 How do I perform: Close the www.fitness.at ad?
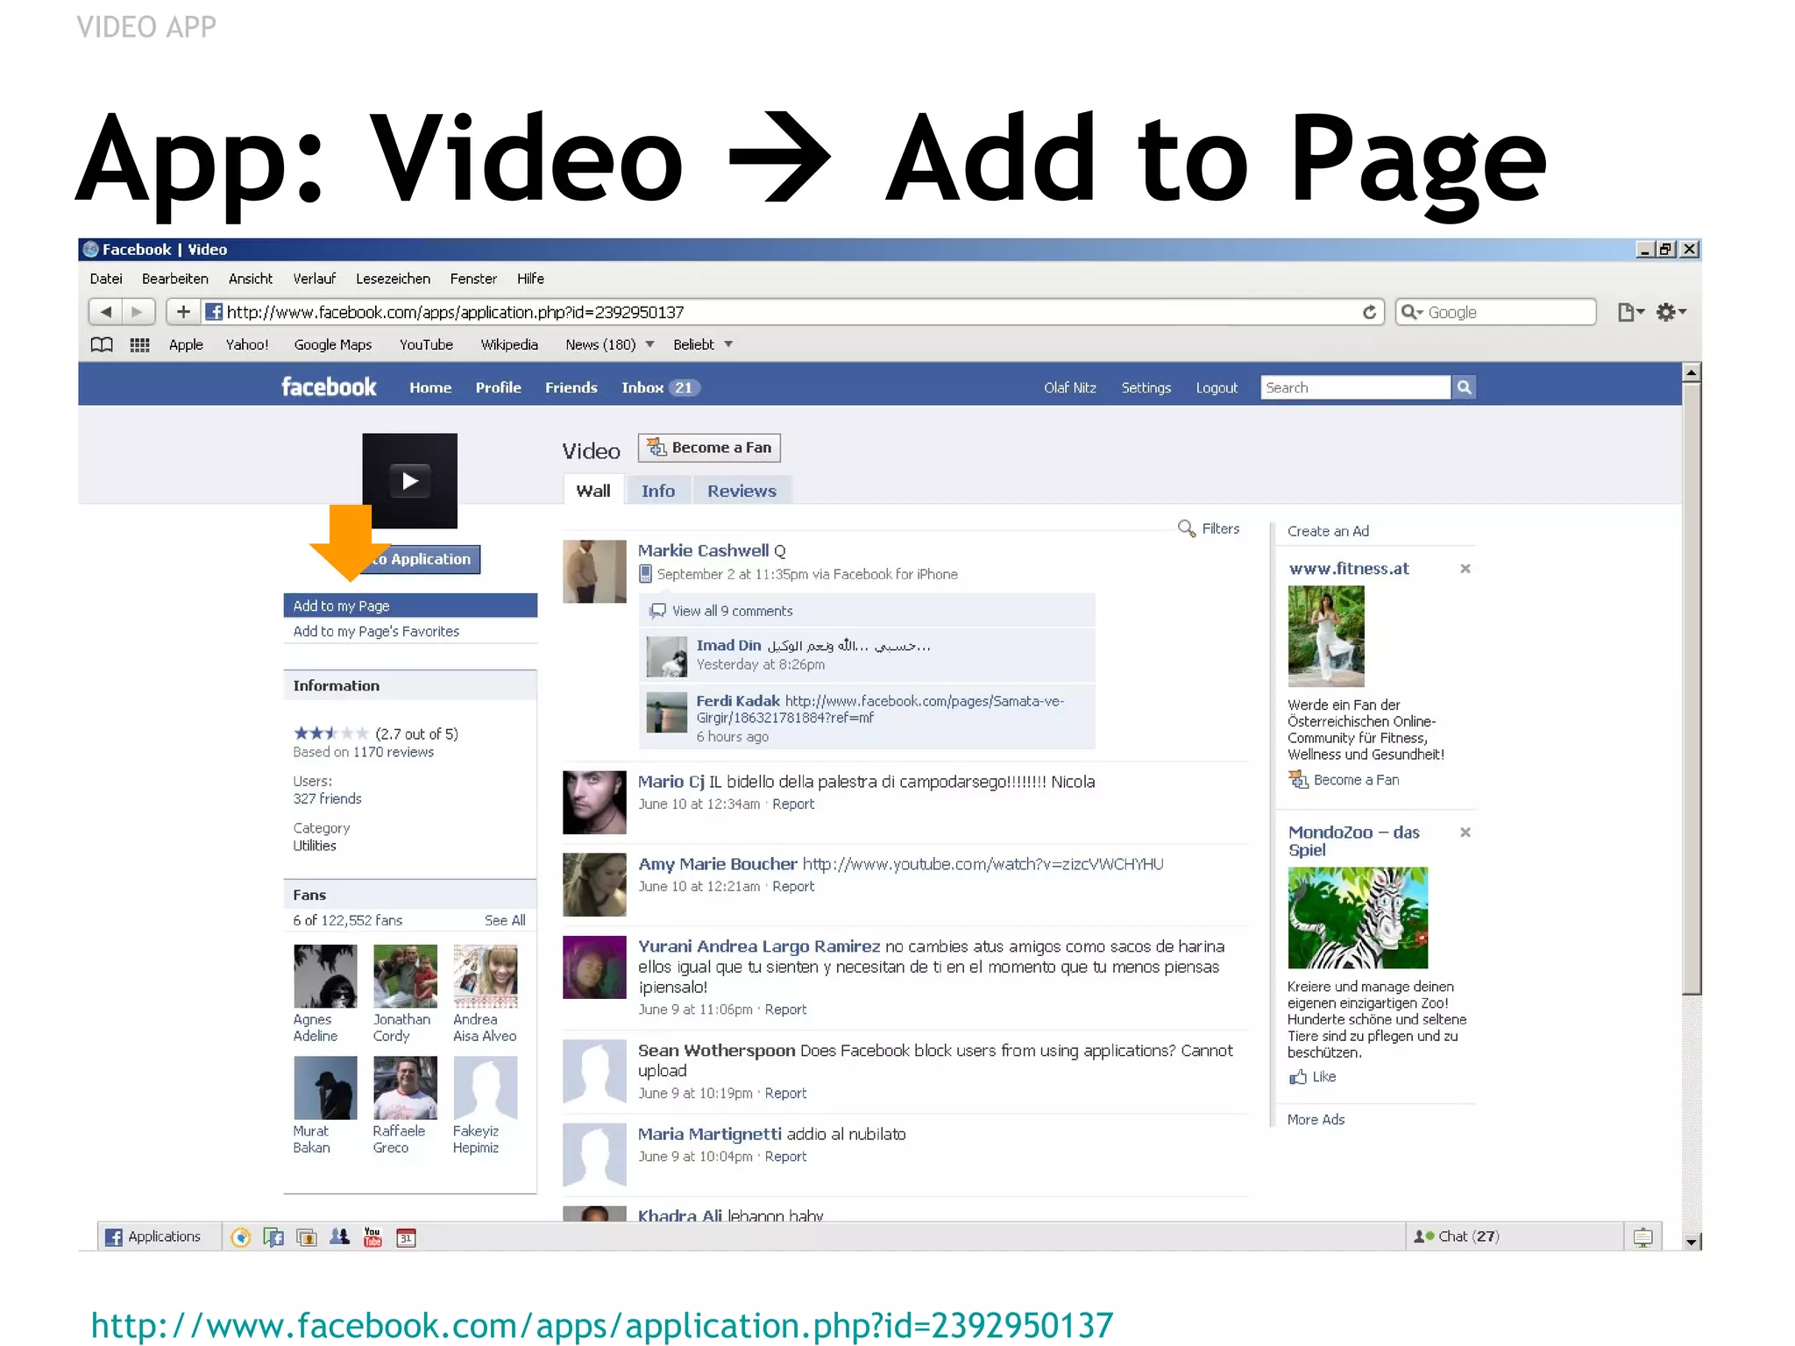1465,569
